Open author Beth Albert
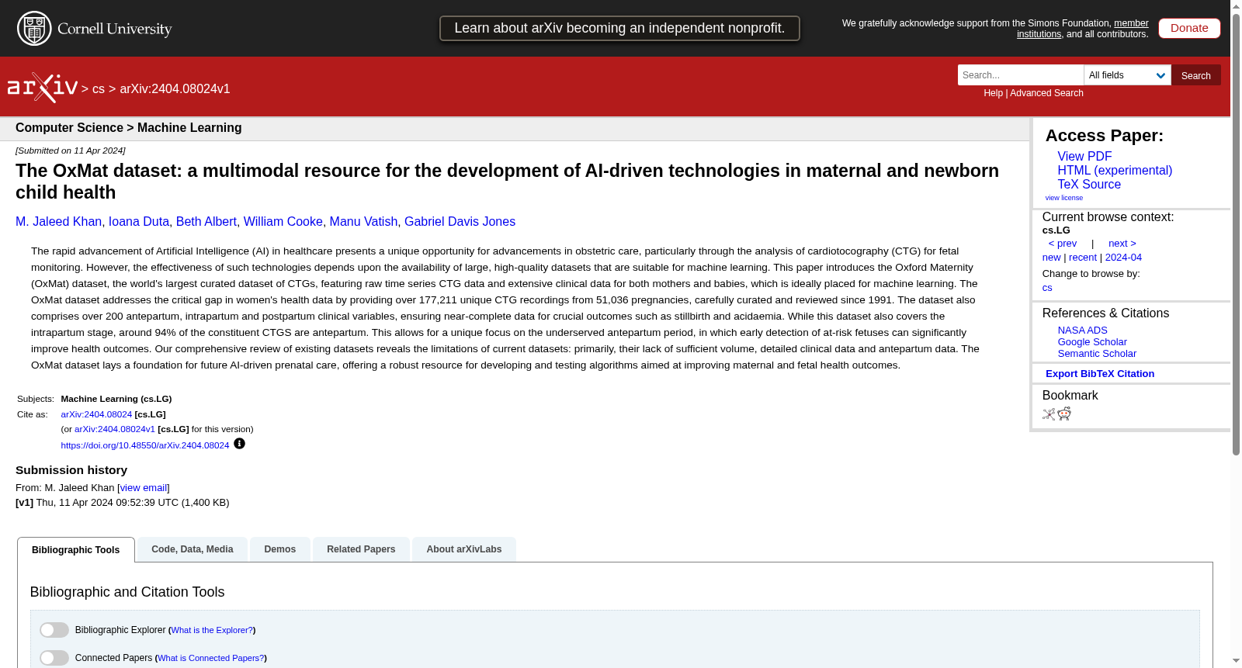1242x668 pixels. tap(206, 222)
